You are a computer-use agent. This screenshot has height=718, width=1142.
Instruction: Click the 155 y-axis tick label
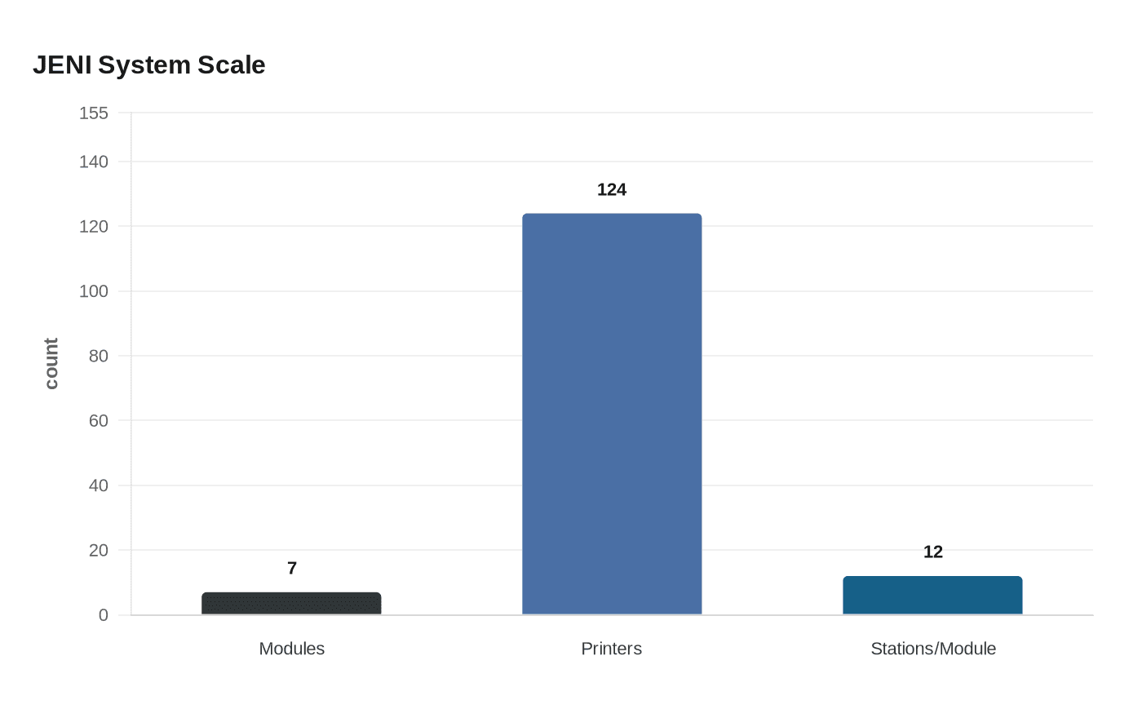(x=94, y=113)
